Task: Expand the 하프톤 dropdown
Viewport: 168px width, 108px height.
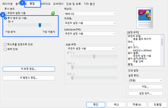Action: point(90,23)
